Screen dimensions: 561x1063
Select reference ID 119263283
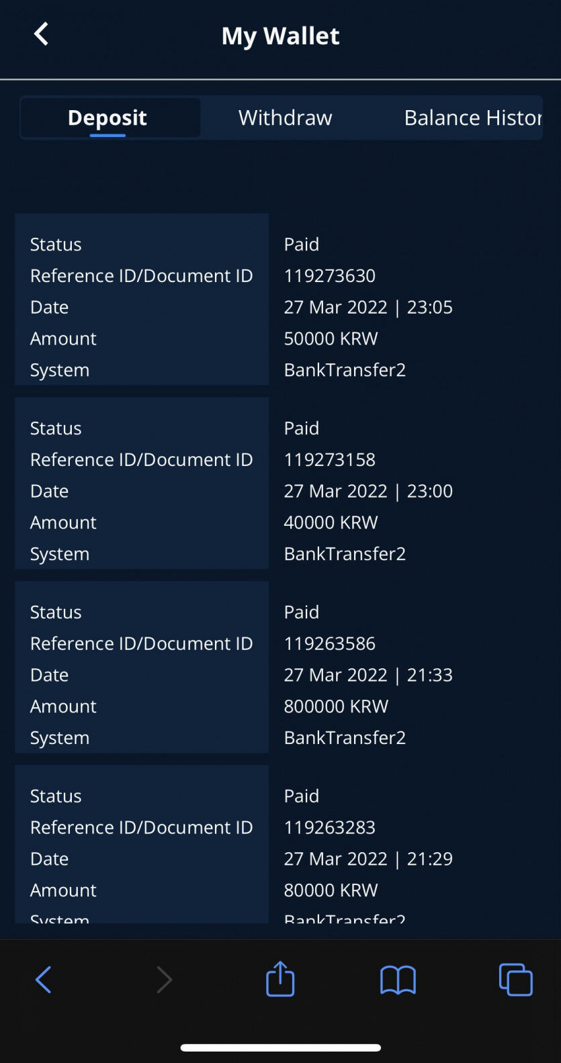coord(329,827)
